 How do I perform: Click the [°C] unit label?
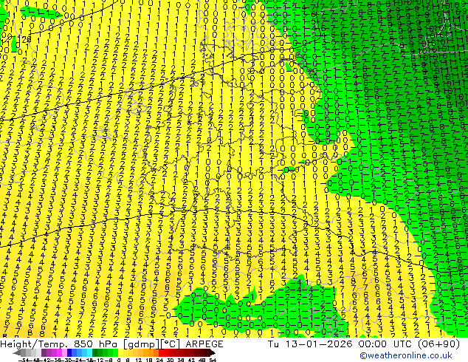tap(170, 344)
